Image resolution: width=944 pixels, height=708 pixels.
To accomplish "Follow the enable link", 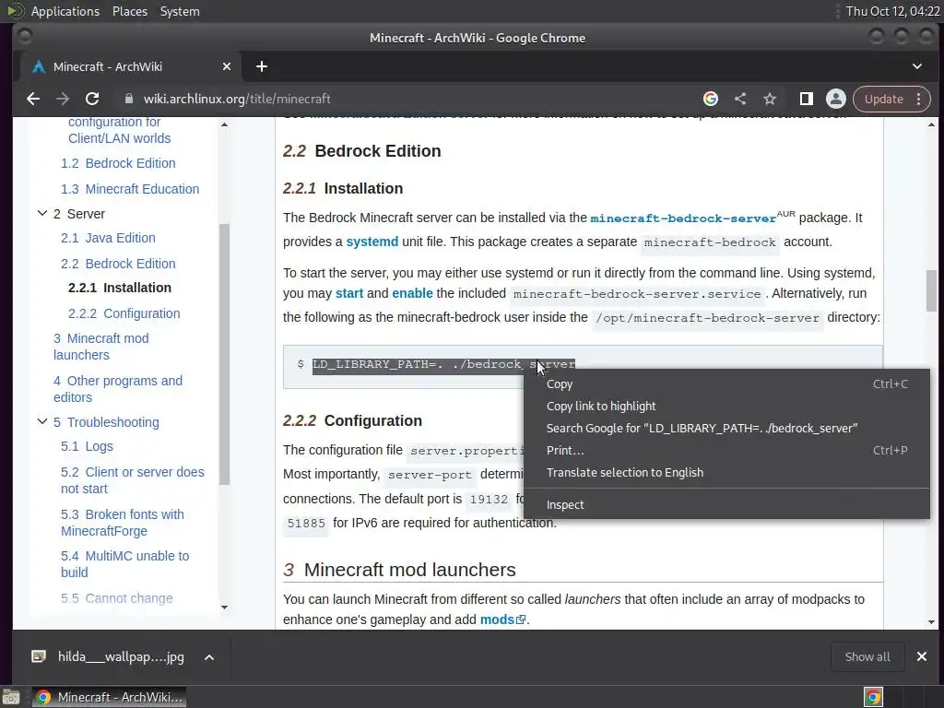I will pos(412,293).
